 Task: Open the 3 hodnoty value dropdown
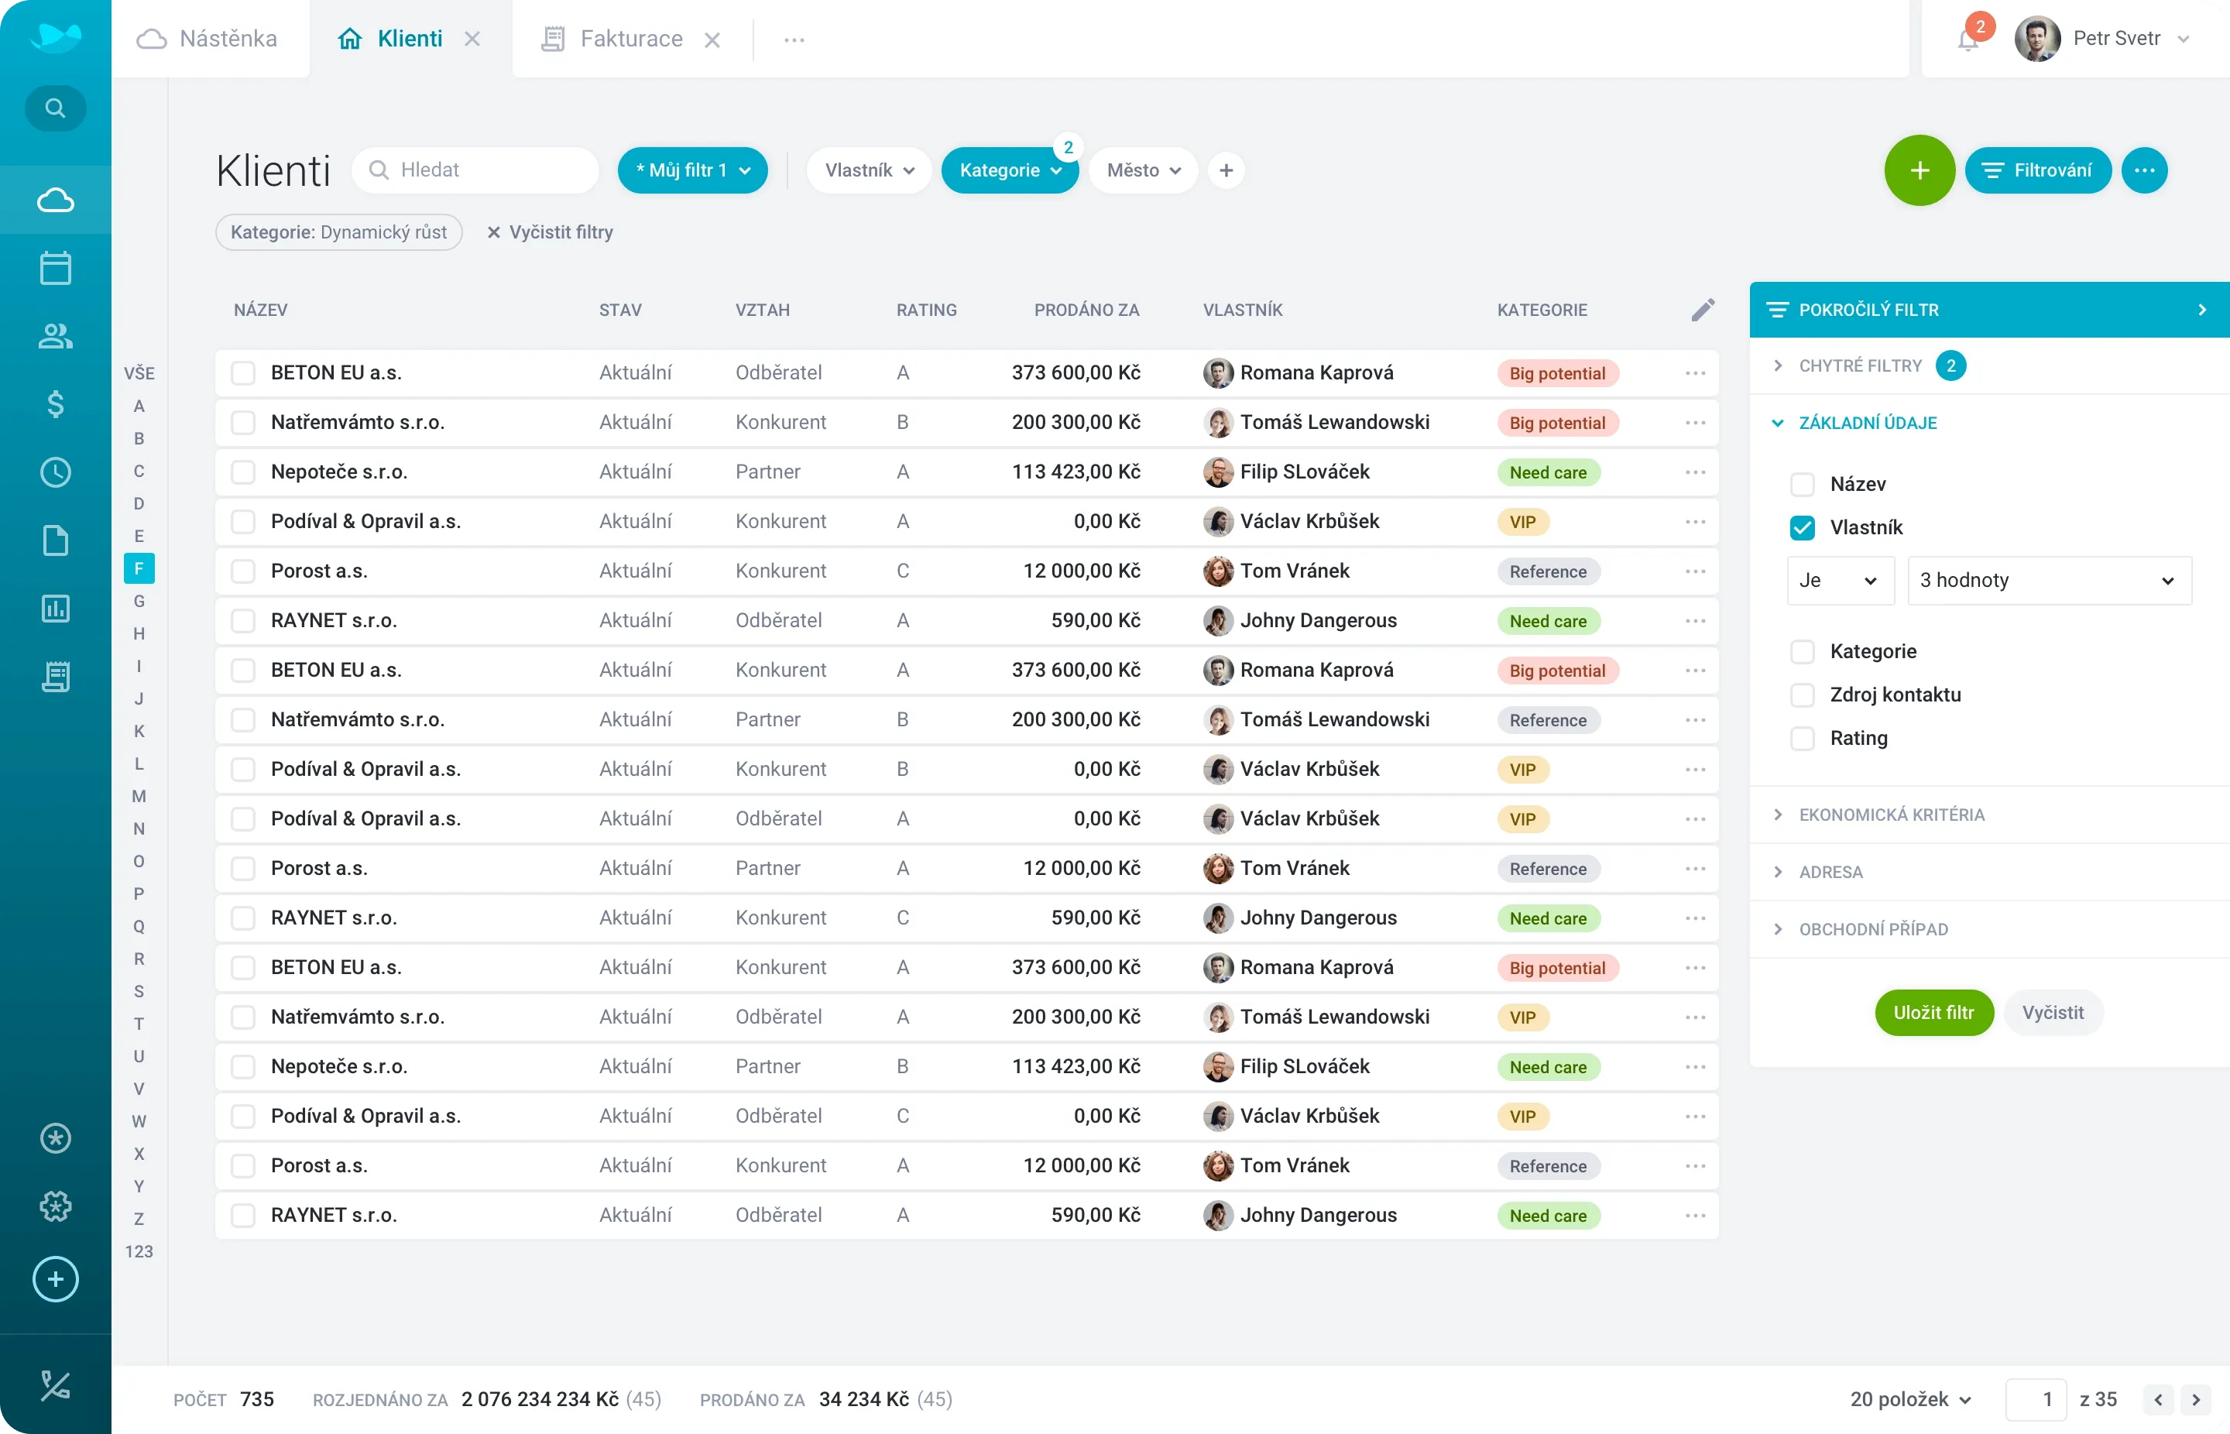pos(2049,580)
